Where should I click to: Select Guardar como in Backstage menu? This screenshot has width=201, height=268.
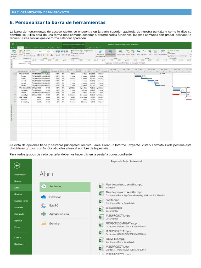click(21, 201)
